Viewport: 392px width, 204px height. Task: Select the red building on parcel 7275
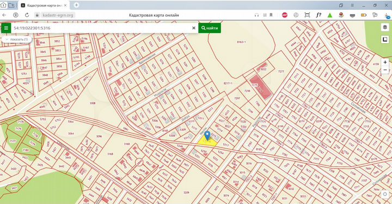click(x=261, y=87)
